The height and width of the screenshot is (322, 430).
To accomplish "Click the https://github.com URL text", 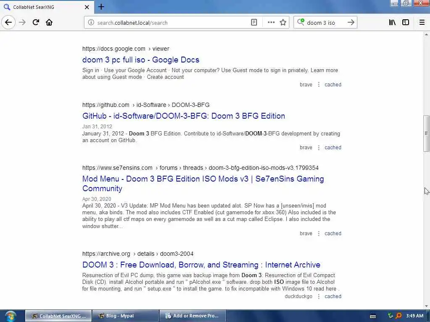I will click(x=106, y=105).
